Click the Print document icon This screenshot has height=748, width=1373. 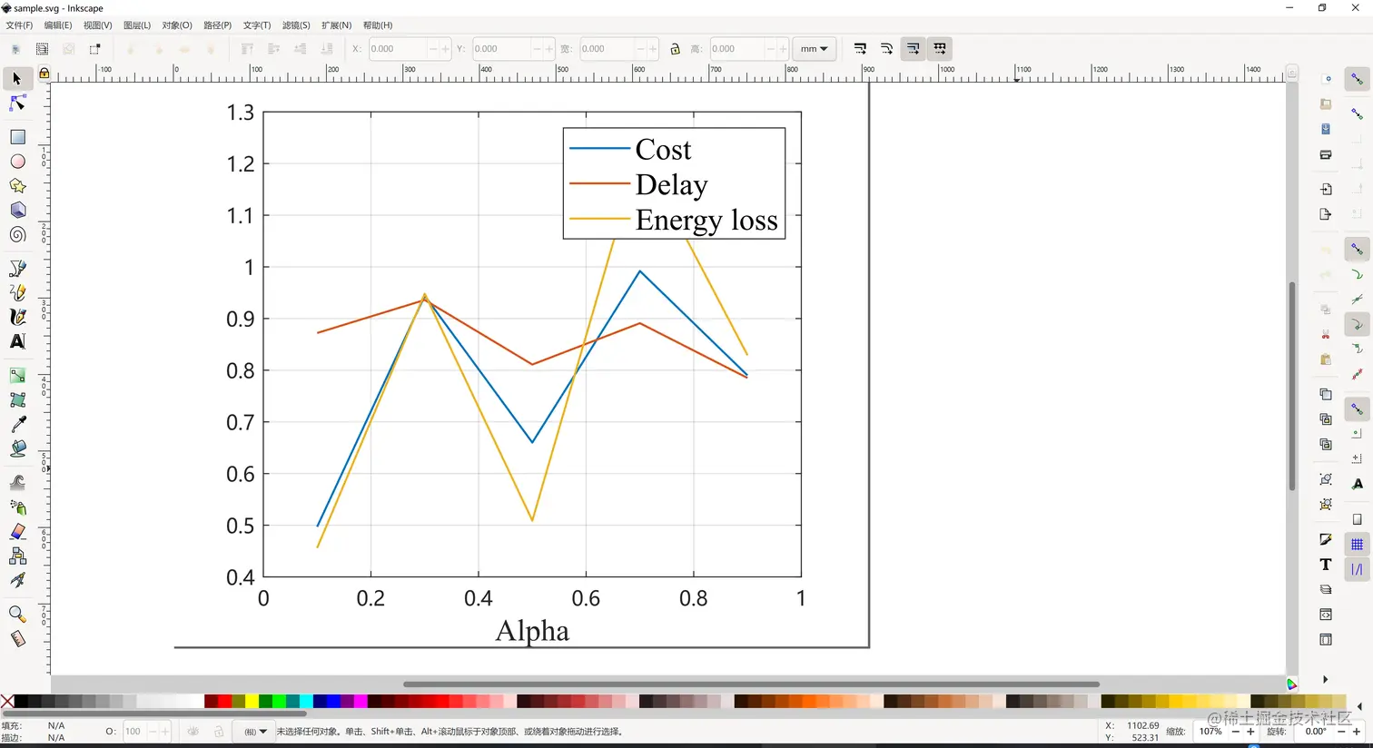(1326, 154)
